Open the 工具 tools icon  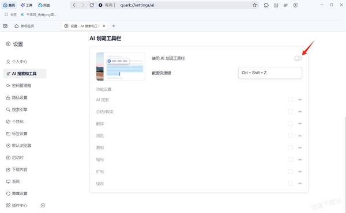(x=27, y=5)
